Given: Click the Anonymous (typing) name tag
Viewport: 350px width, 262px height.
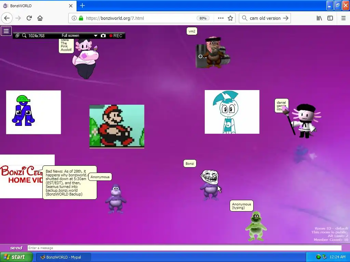Looking at the screenshot, I should 242,206.
